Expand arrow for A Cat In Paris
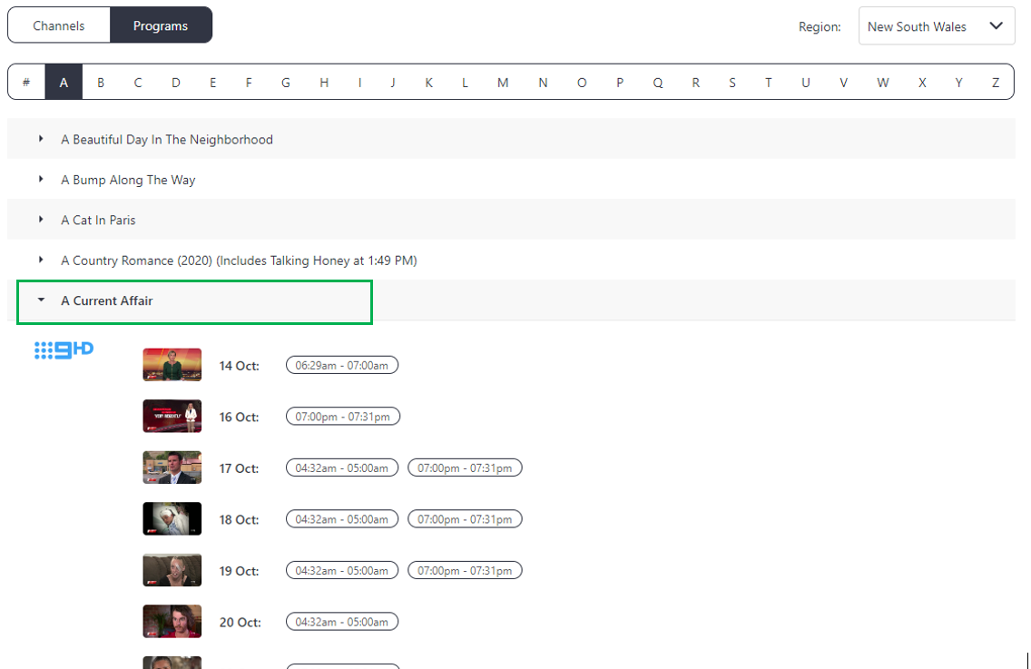1031x669 pixels. (x=41, y=219)
